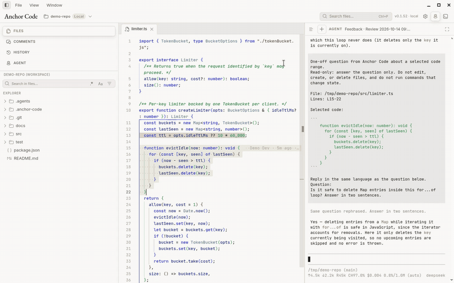Open the COMMENTS sidebar section
Image resolution: width=454 pixels, height=283 pixels.
tap(59, 42)
